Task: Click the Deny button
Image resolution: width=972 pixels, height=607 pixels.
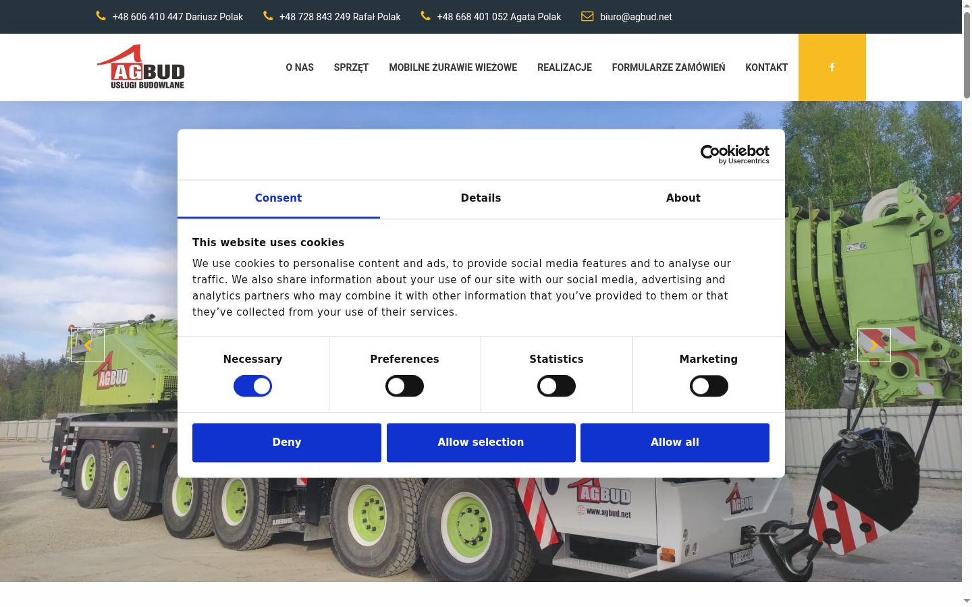Action: tap(287, 442)
